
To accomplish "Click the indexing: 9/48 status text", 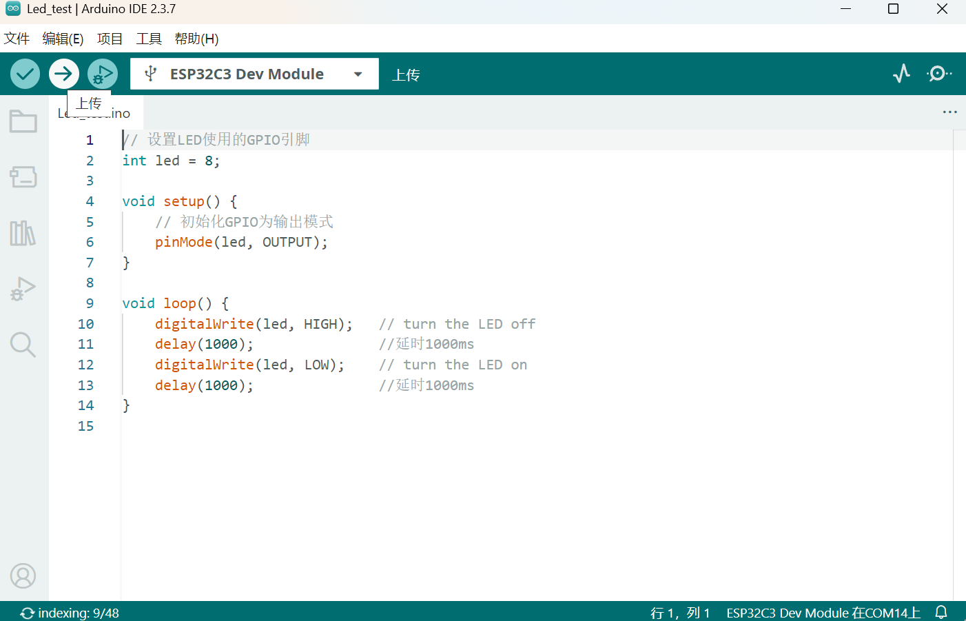I will [x=79, y=613].
